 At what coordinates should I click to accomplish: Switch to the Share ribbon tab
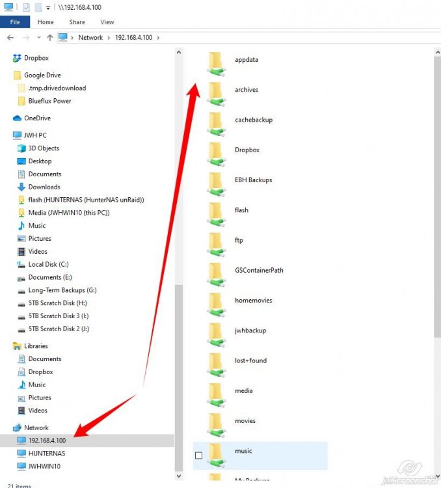[x=77, y=22]
